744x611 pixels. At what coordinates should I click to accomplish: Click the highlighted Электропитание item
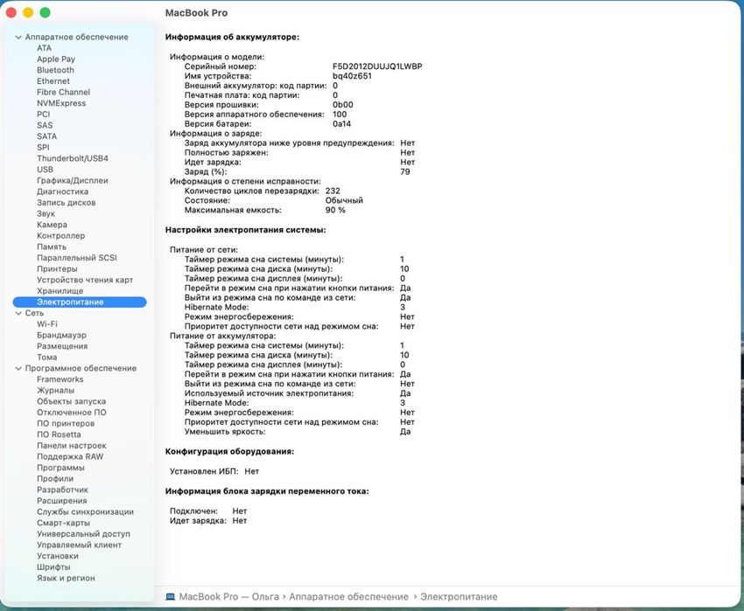(80, 302)
